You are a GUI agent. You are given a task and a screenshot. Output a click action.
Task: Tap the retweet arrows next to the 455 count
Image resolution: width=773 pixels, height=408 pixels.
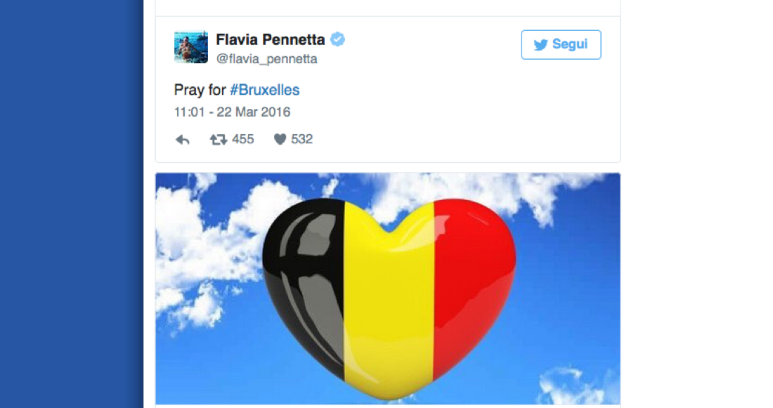point(219,139)
